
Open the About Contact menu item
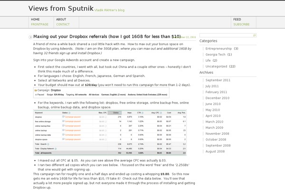[66, 22]
